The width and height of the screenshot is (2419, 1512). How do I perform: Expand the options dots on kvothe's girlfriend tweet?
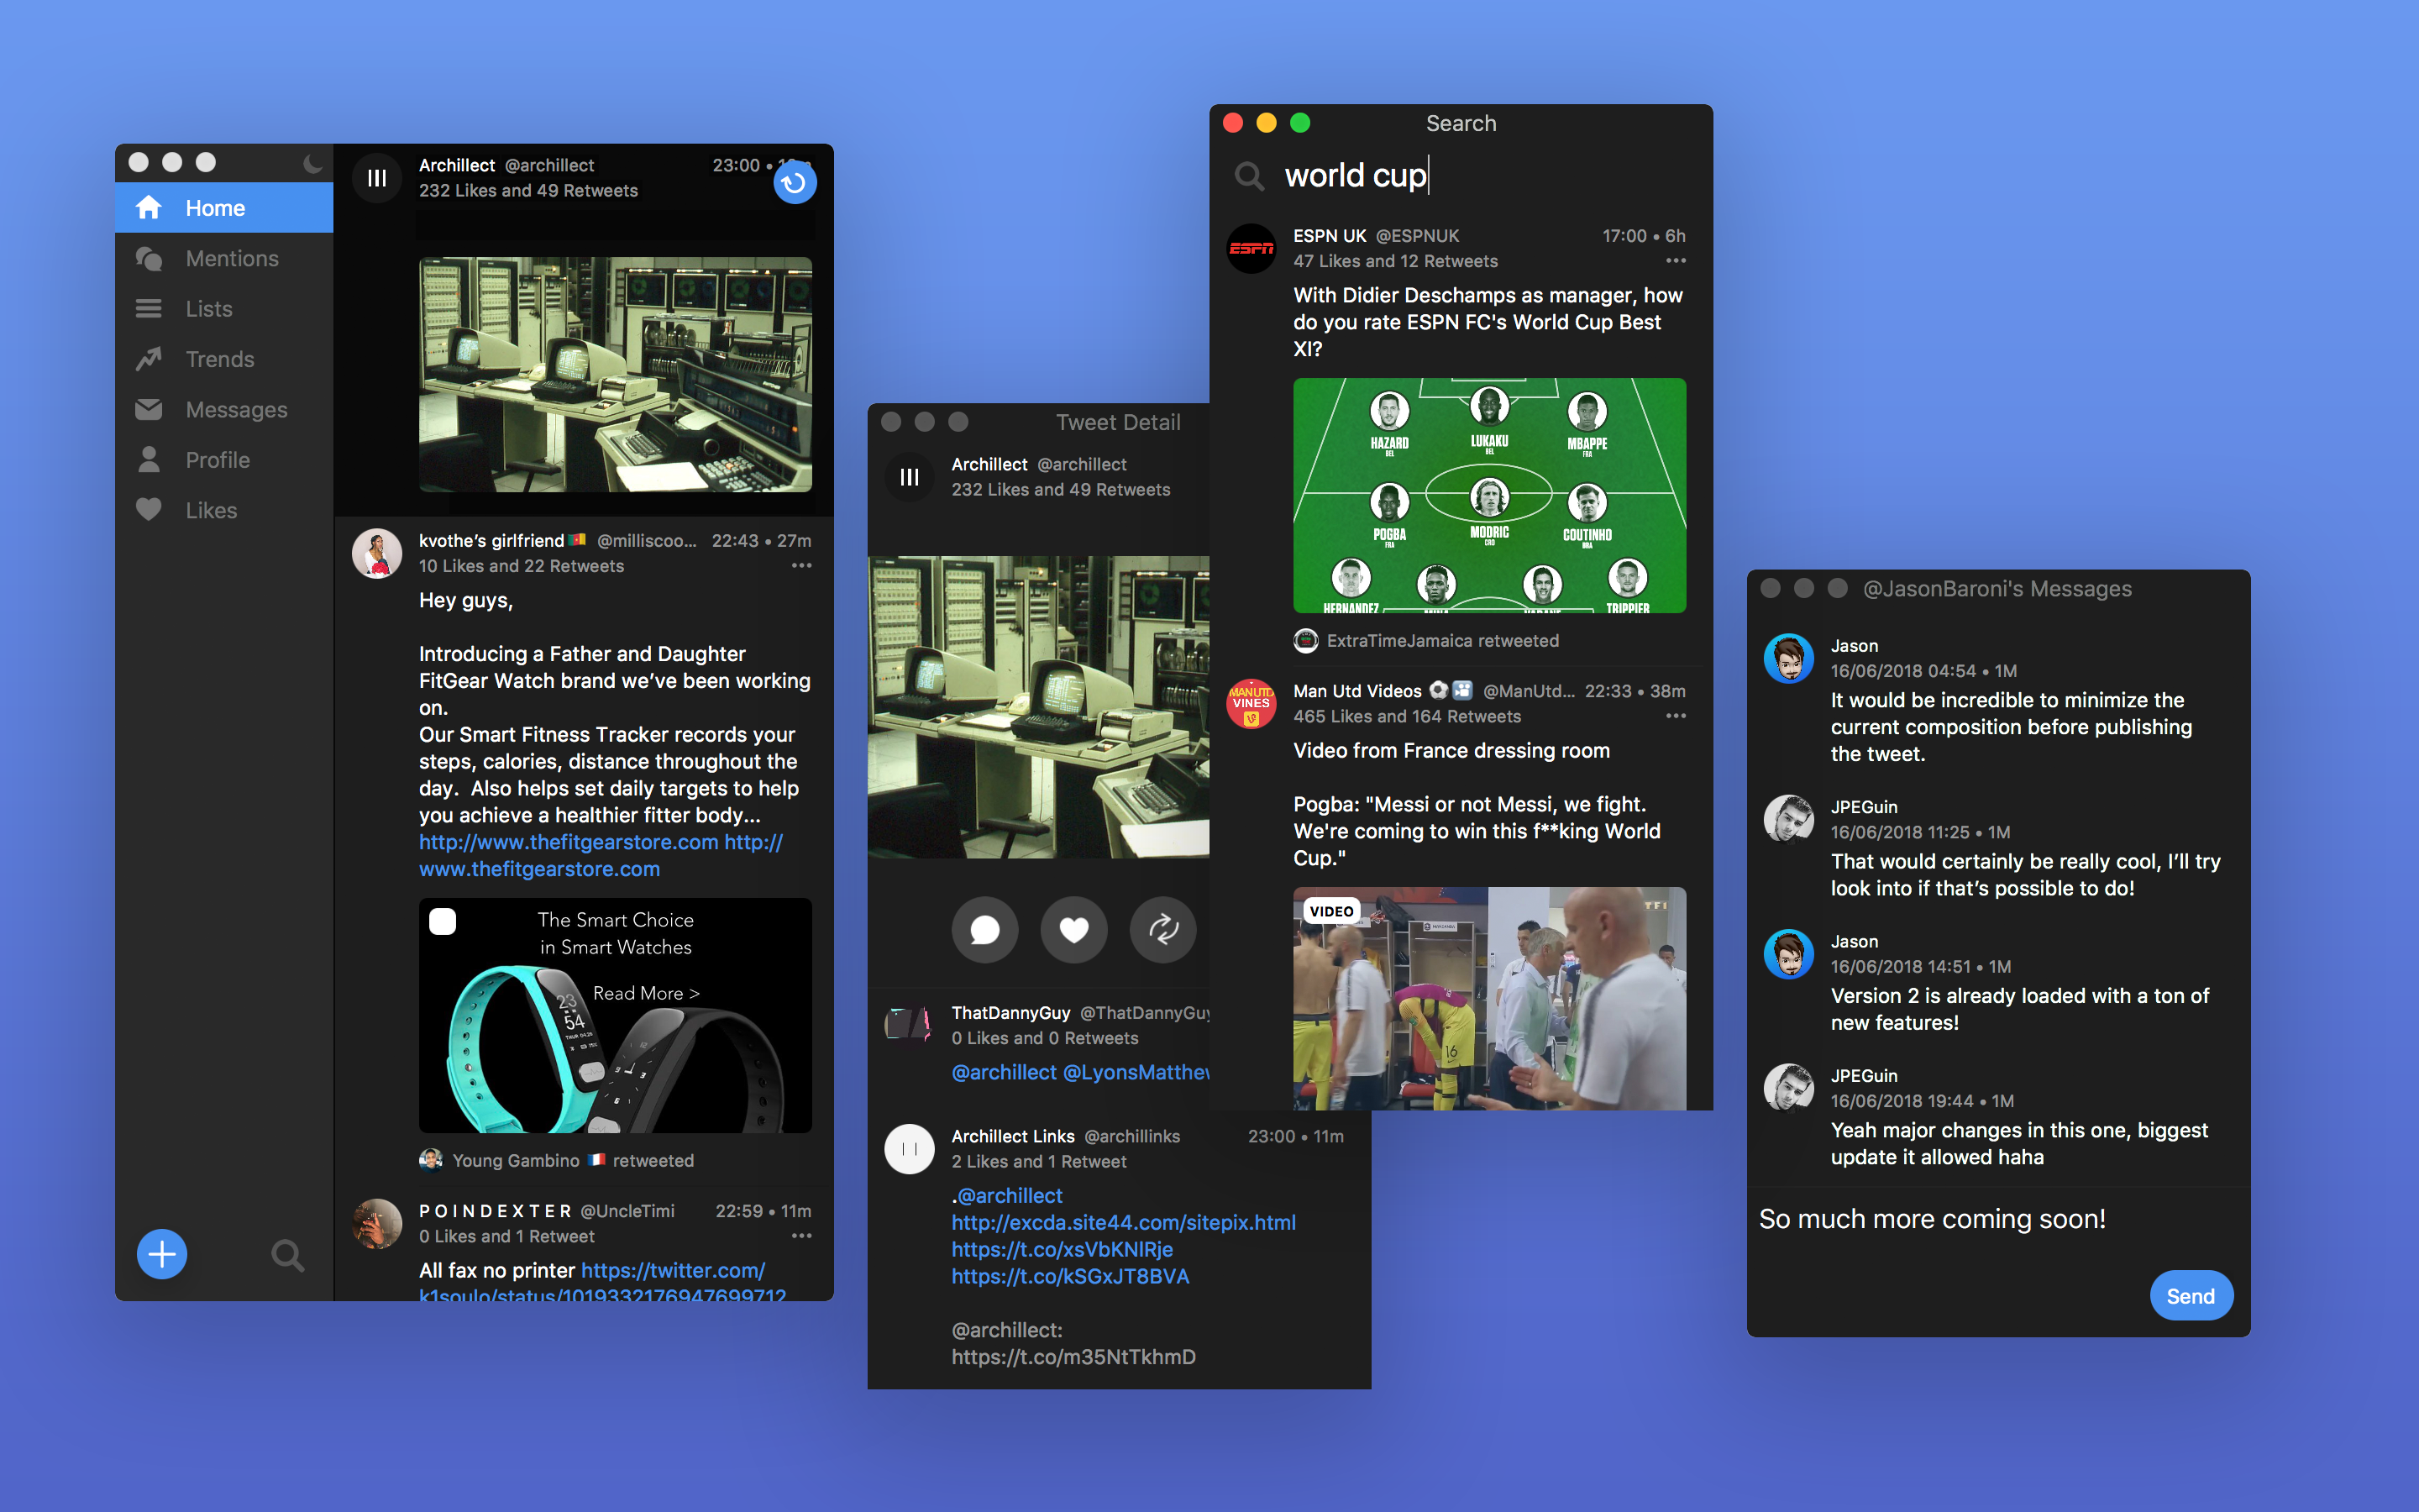point(800,566)
